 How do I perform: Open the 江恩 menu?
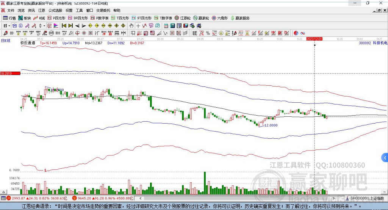(x=42, y=10)
